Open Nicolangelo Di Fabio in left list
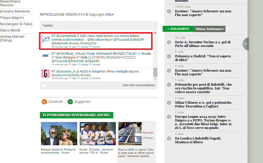The width and height of the screenshot is (263, 163). 16,24
